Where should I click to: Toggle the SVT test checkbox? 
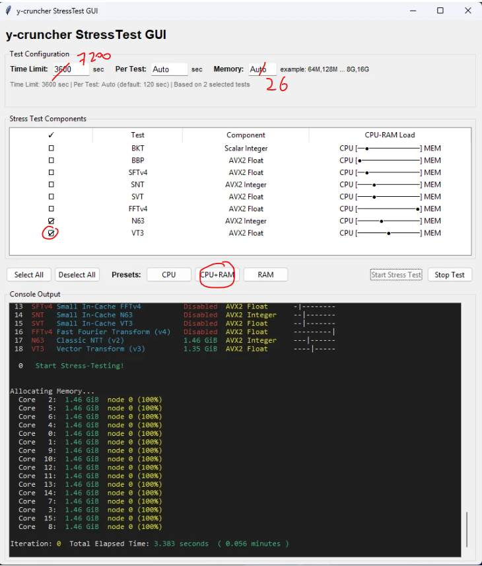tap(52, 196)
